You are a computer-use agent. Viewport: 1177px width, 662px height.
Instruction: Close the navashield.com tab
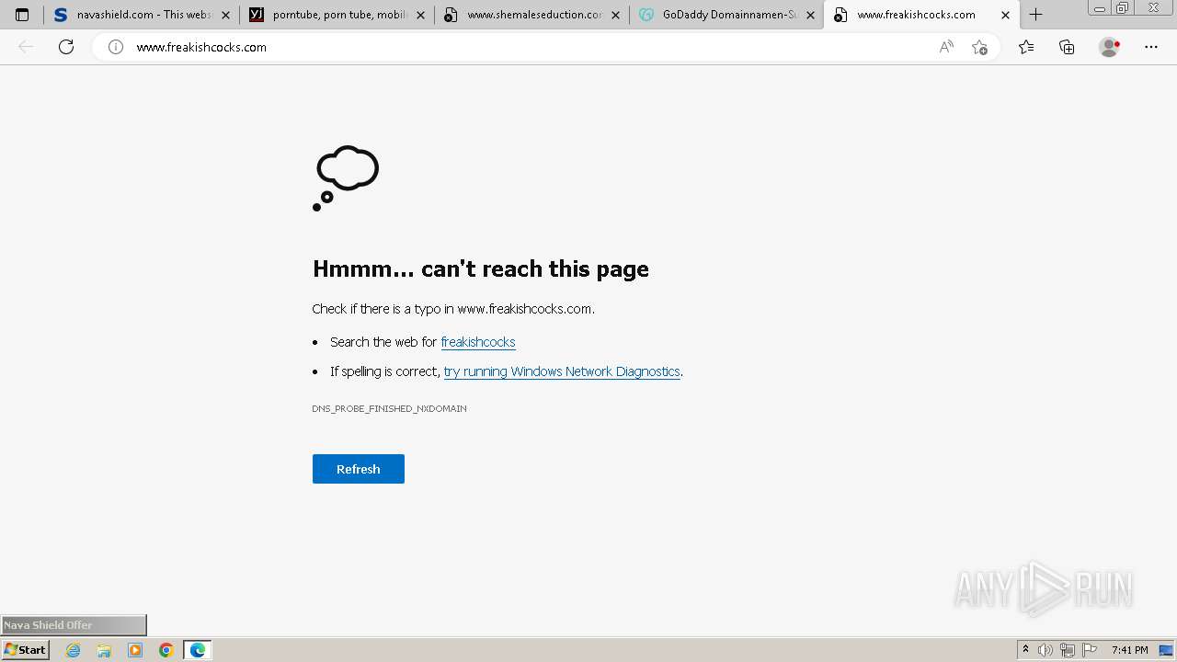pyautogui.click(x=225, y=15)
